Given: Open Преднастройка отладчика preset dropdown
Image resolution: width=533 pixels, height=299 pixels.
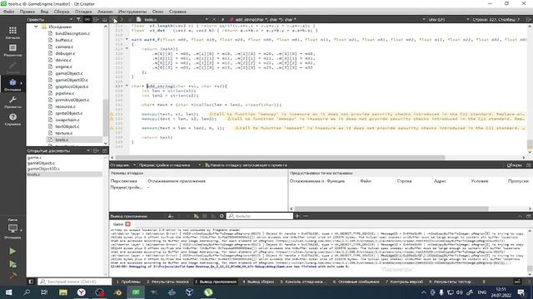Looking at the screenshot, I should pos(170,165).
